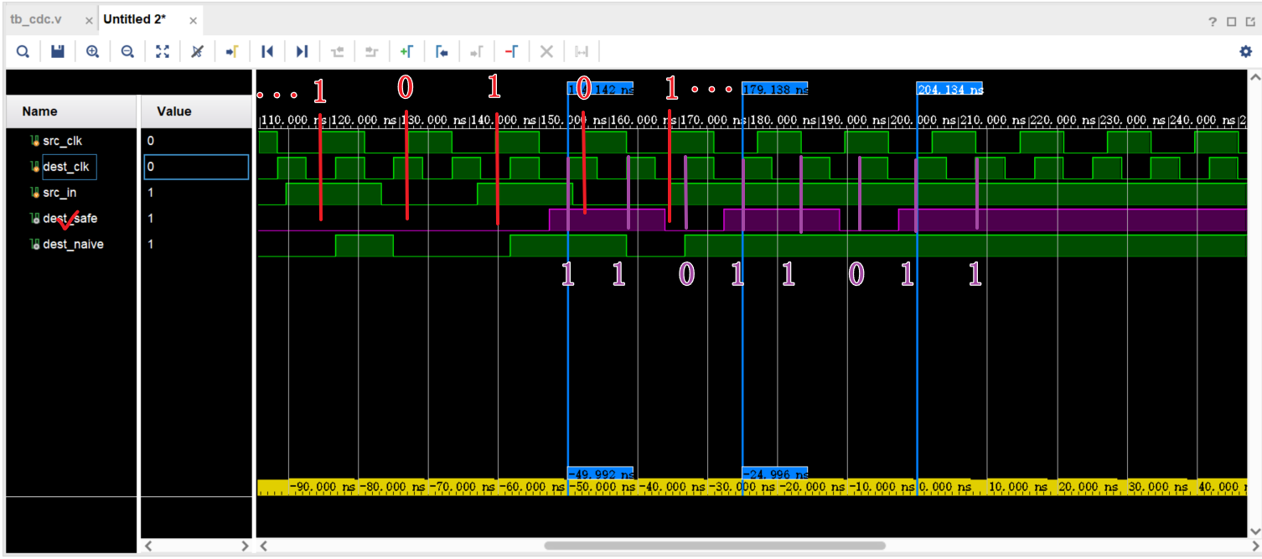This screenshot has height=559, width=1262.
Task: Save the waveform configuration
Action: click(x=58, y=52)
